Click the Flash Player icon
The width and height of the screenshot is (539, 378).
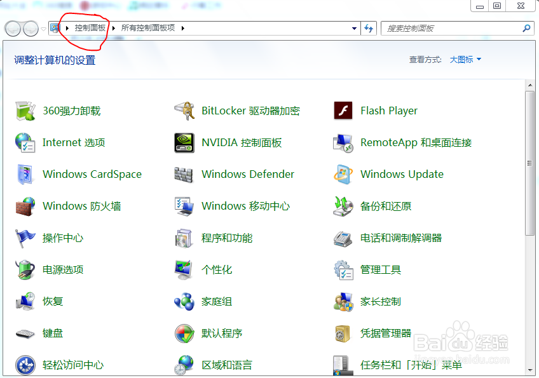click(343, 111)
